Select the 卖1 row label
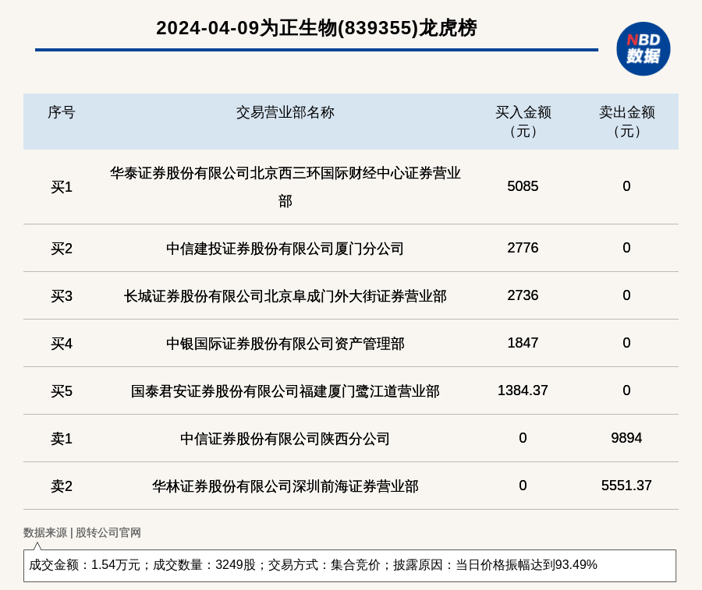 62,438
